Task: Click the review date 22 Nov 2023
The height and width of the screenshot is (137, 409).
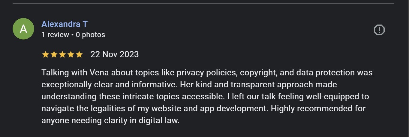Action: coord(114,54)
